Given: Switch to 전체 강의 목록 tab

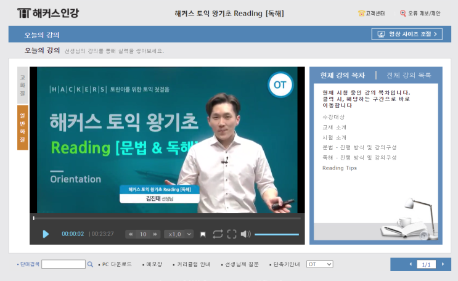Looking at the screenshot, I should 409,75.
